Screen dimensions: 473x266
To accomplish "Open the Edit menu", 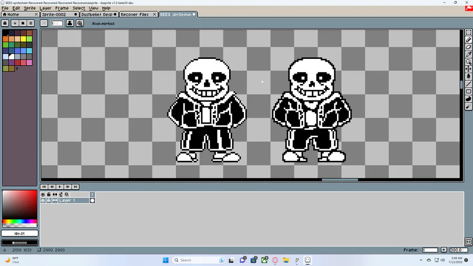I will pos(16,8).
